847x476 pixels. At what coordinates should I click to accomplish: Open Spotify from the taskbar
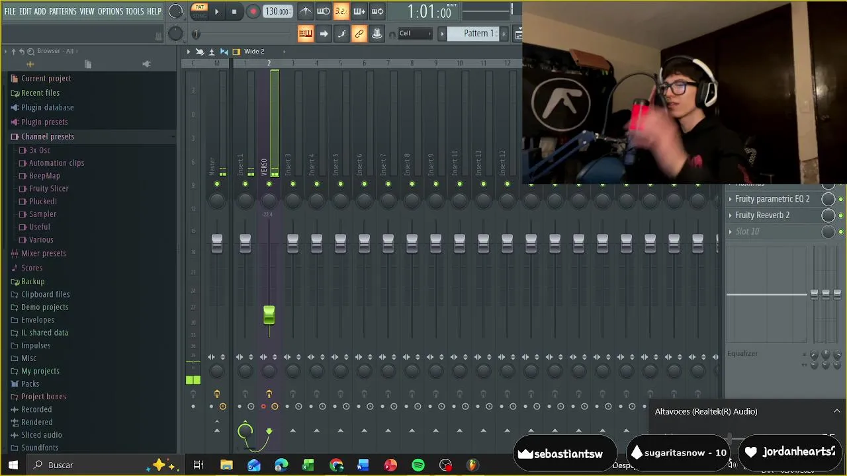(x=418, y=465)
